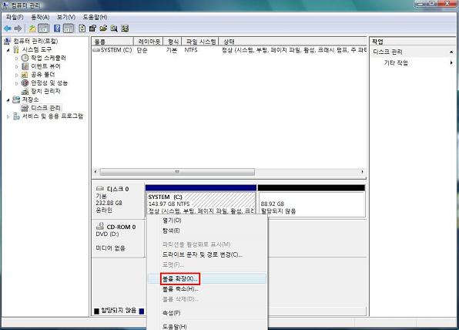Select the 안정성 및 성능 icon
This screenshot has width=459, height=330.
[x=25, y=83]
